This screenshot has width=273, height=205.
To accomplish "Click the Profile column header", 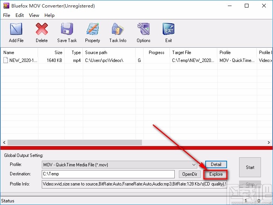I will coord(237,53).
